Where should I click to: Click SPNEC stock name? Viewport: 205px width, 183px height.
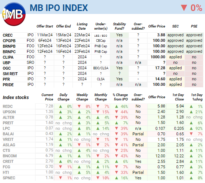[9, 178]
